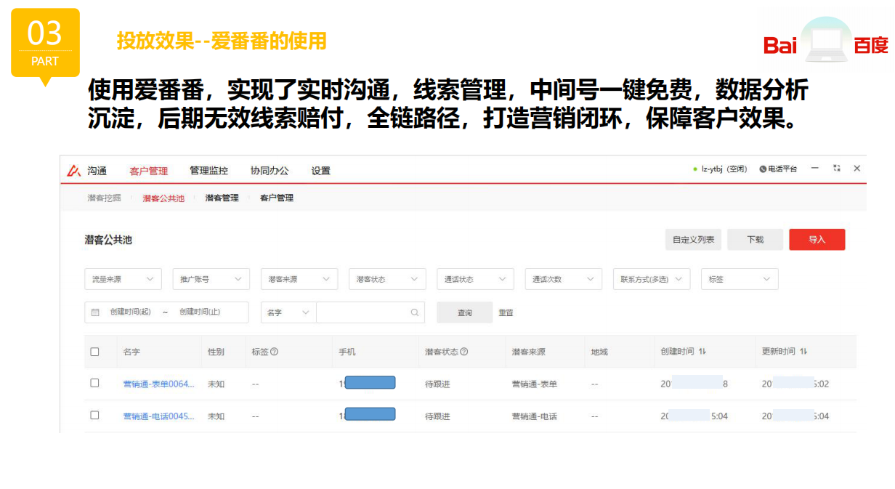
Task: Click the 营销通-电话 source cell
Action: (535, 416)
